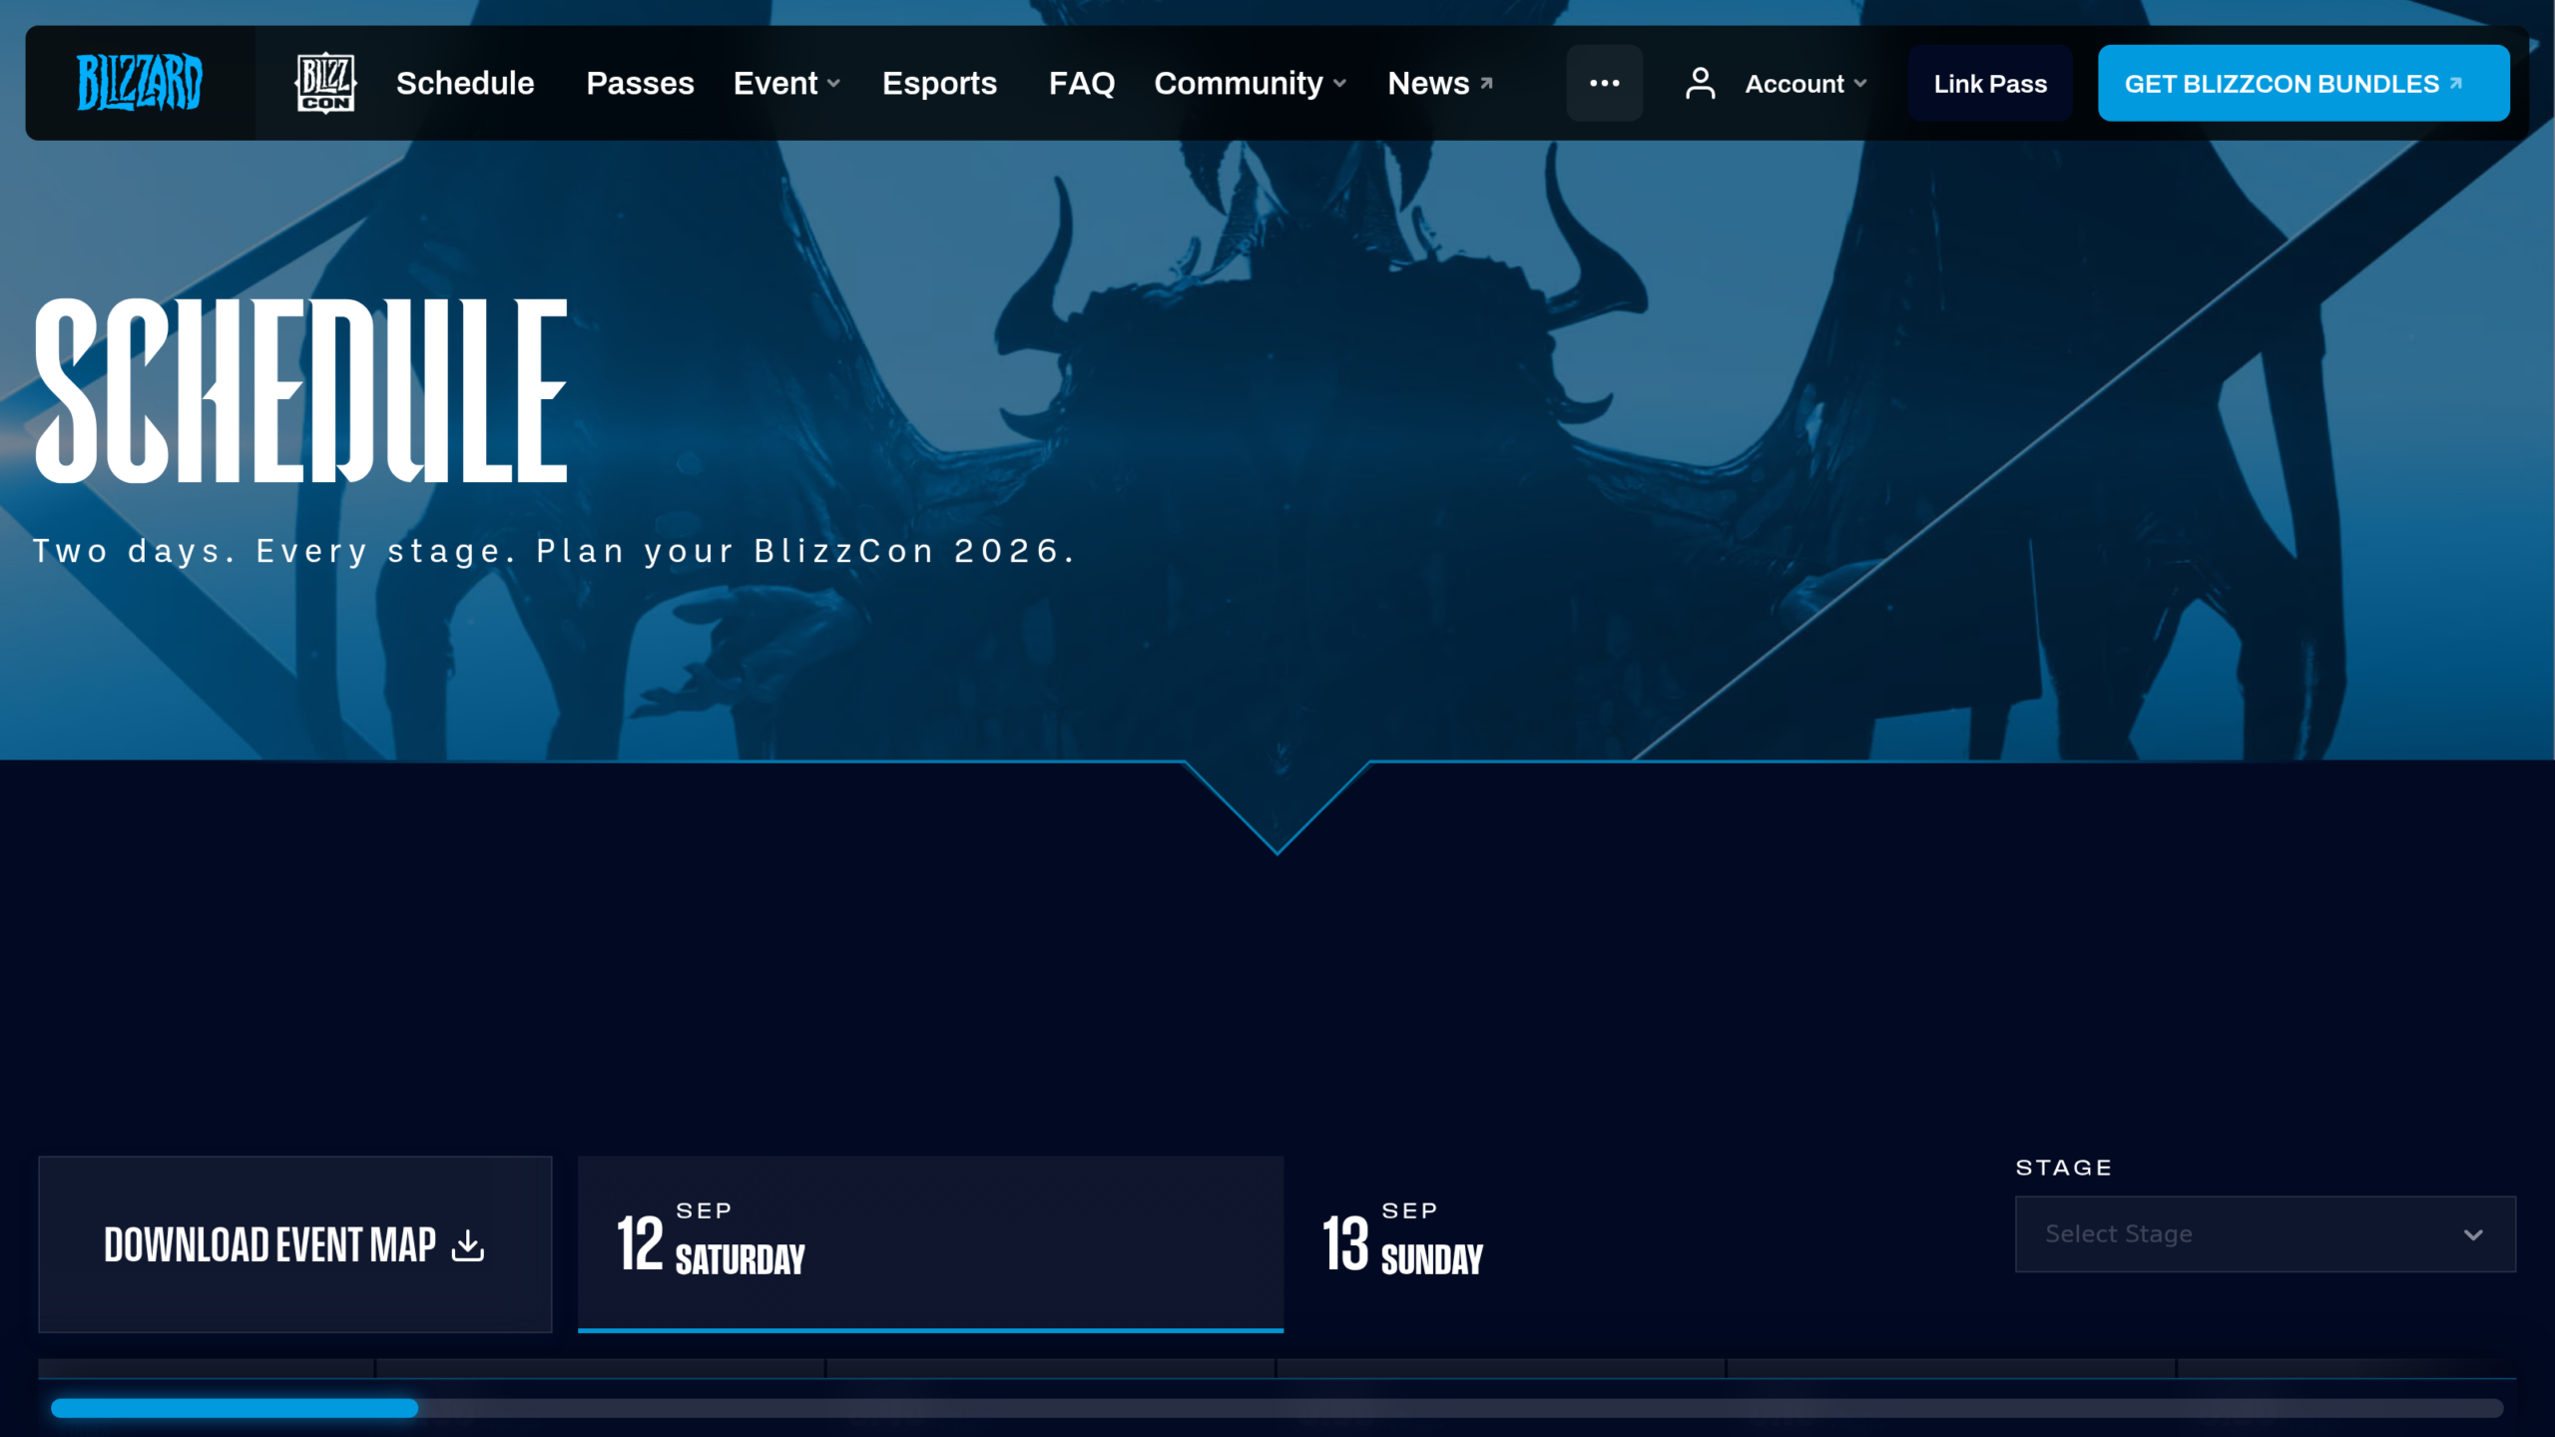Viewport: 2555px width, 1437px height.
Task: Click Get BlizzCon Bundles button
Action: [x=2303, y=83]
